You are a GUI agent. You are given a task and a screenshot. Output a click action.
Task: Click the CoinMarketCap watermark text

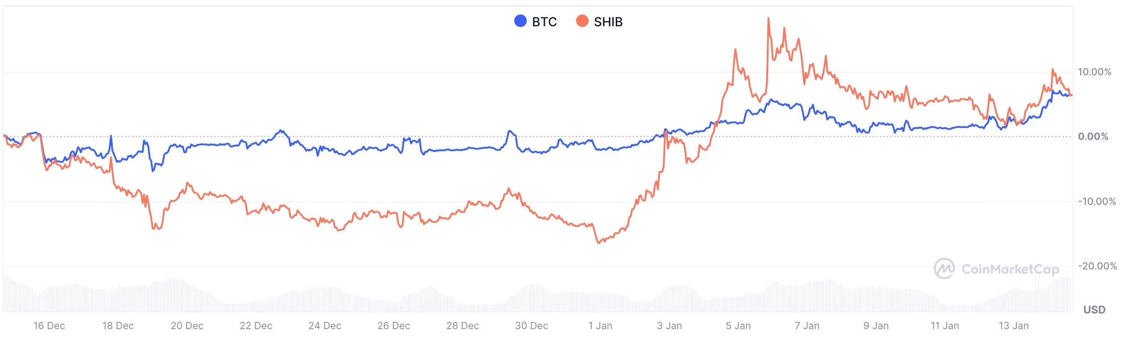[1010, 269]
